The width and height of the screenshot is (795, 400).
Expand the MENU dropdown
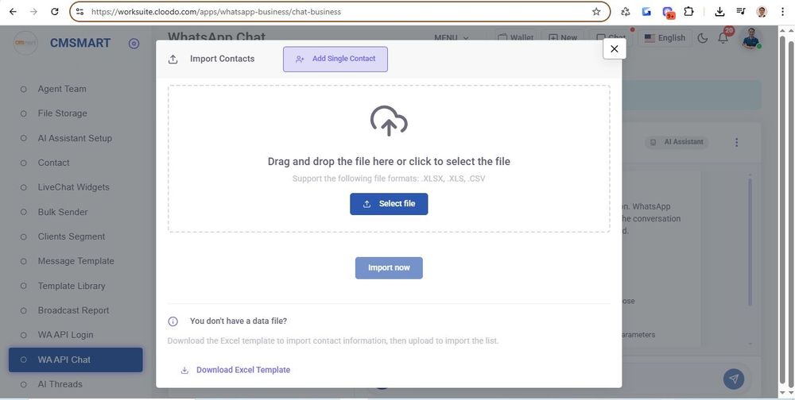tap(451, 38)
